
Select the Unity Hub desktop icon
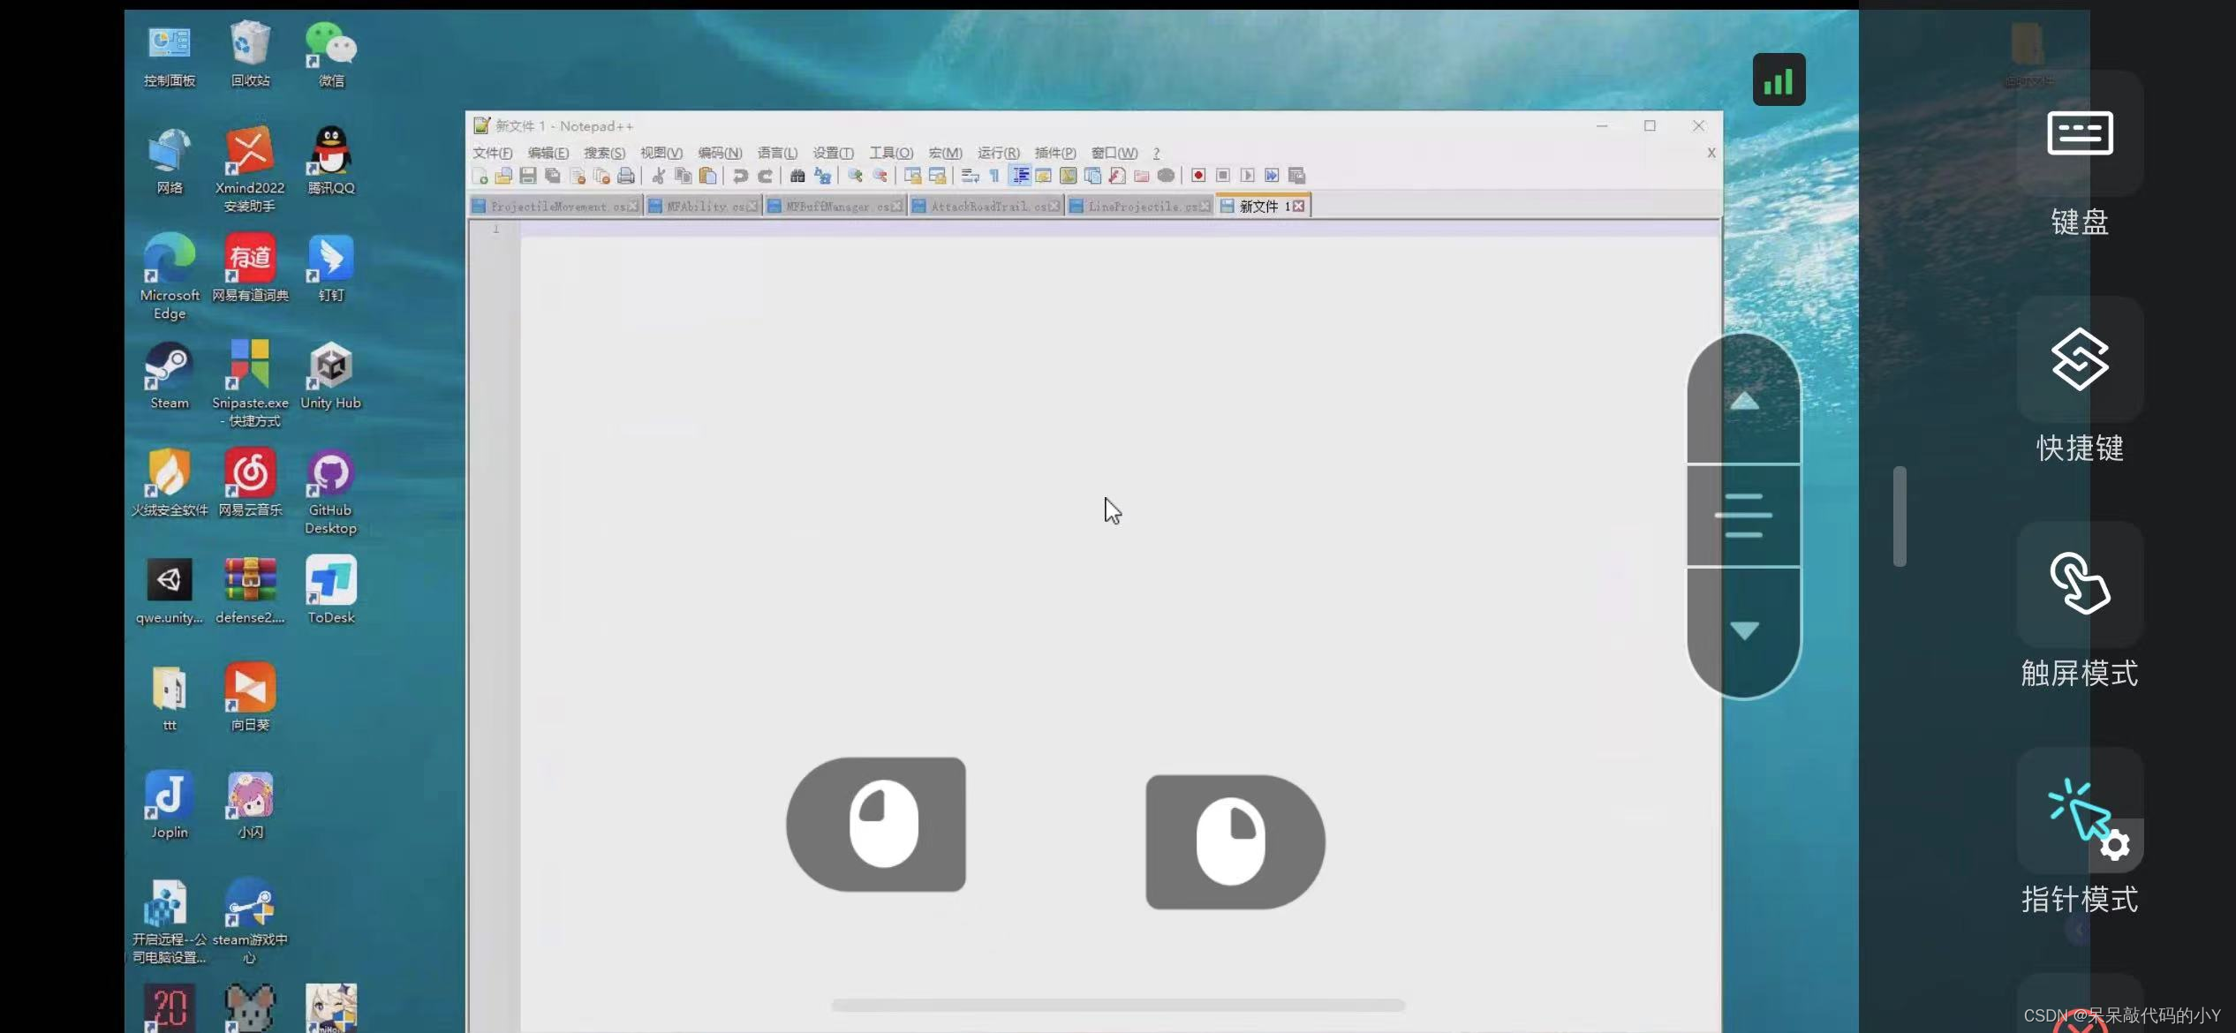point(330,376)
